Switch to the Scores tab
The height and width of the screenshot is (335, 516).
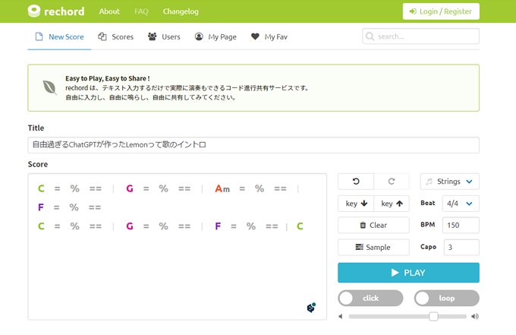click(116, 37)
